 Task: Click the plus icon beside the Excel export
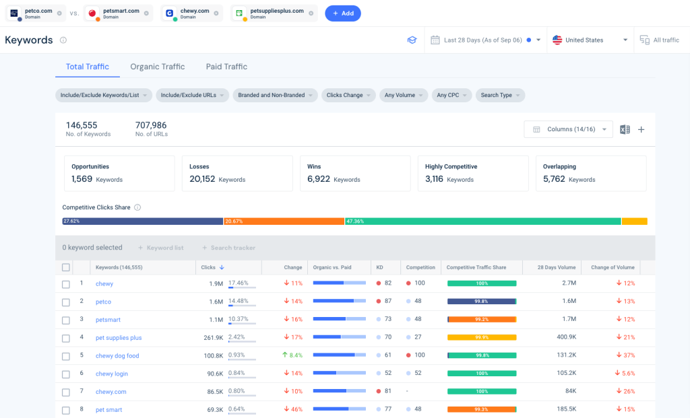[x=641, y=129]
